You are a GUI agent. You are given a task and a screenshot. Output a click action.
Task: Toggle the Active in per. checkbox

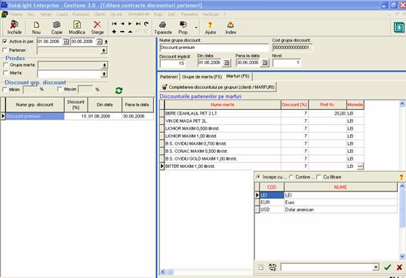[5, 41]
